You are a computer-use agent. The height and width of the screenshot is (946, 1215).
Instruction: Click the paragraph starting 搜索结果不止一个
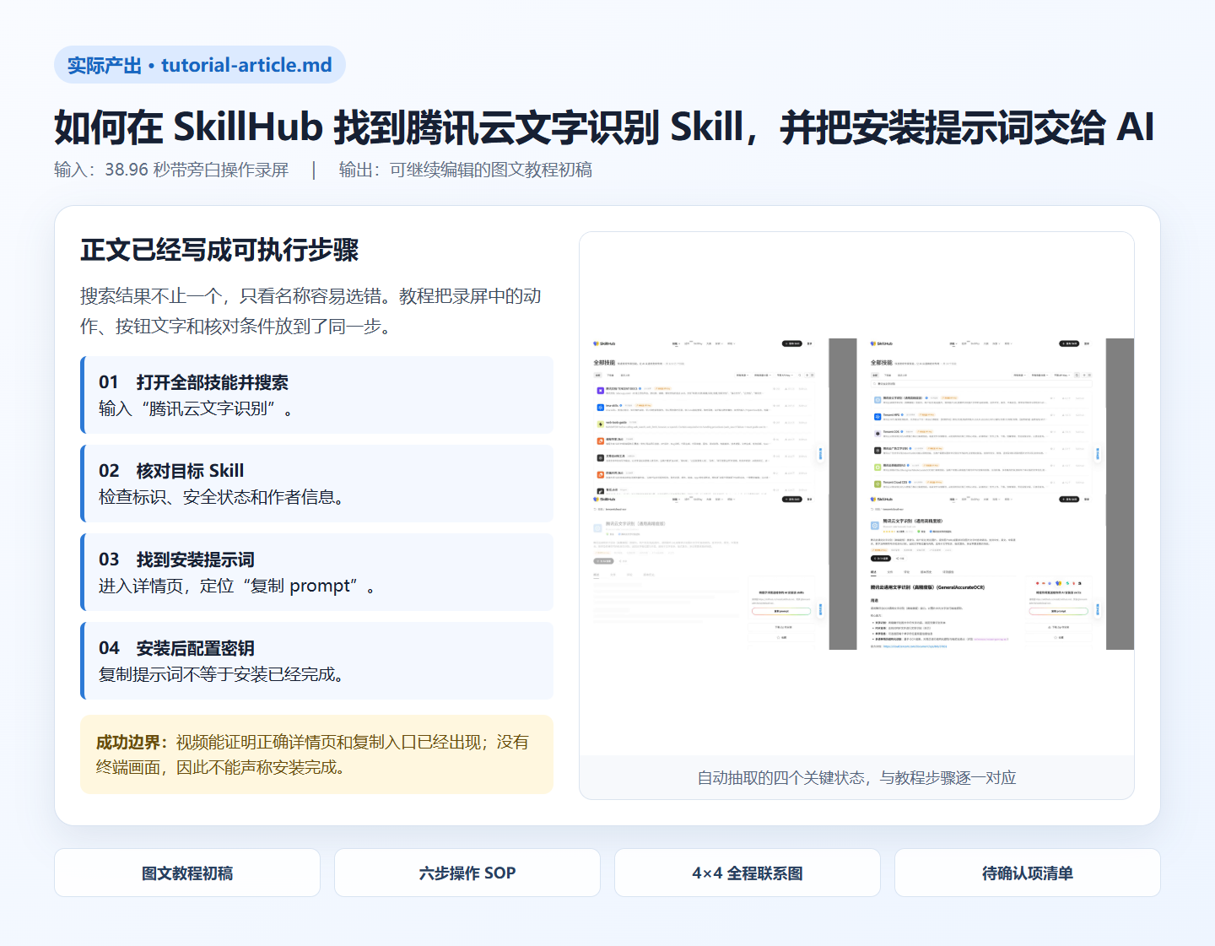pos(311,311)
